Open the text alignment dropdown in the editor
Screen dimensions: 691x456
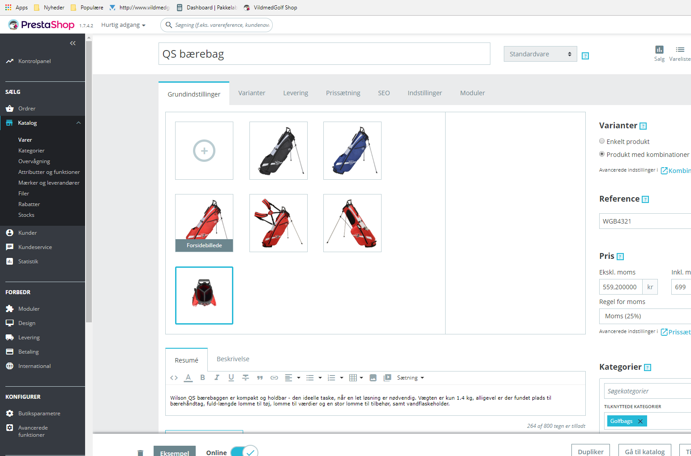[x=292, y=378]
